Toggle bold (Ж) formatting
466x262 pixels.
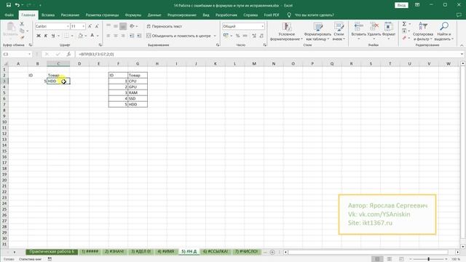pyautogui.click(x=39, y=36)
